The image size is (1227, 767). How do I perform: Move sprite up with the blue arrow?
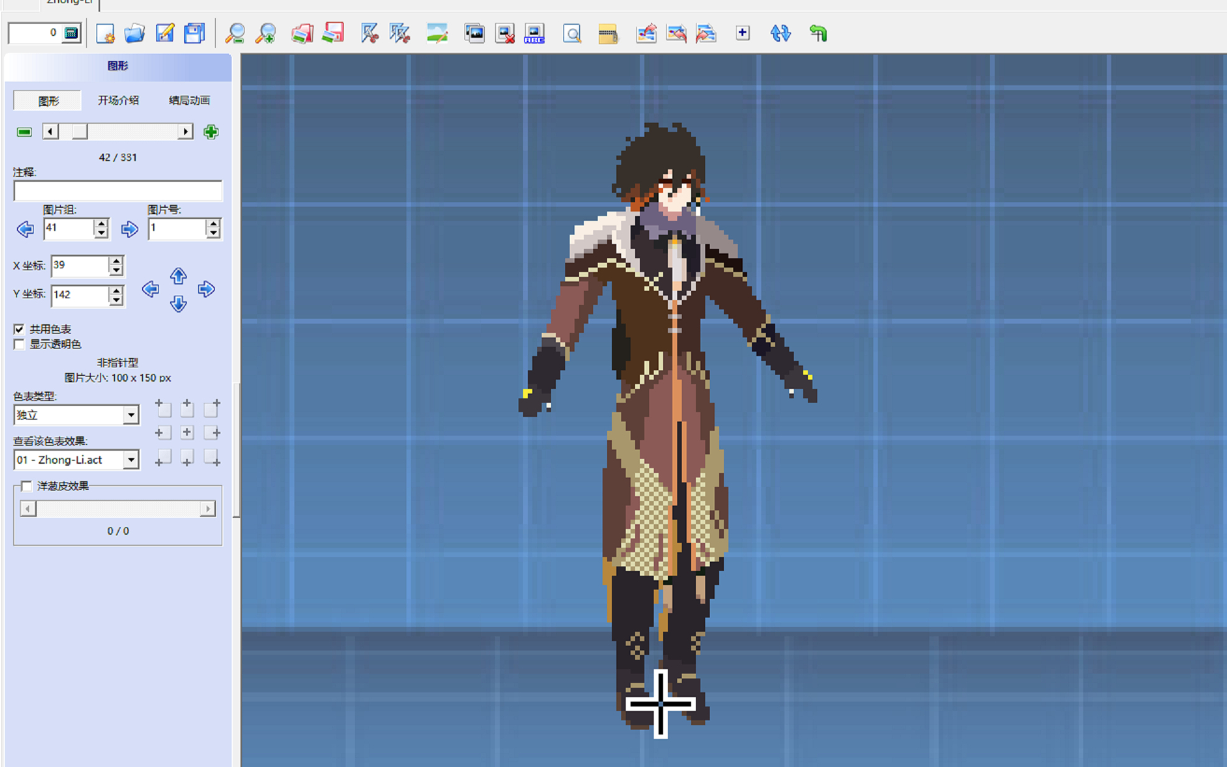click(x=179, y=275)
